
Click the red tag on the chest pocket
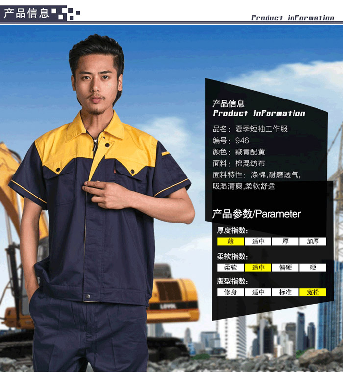116,170
